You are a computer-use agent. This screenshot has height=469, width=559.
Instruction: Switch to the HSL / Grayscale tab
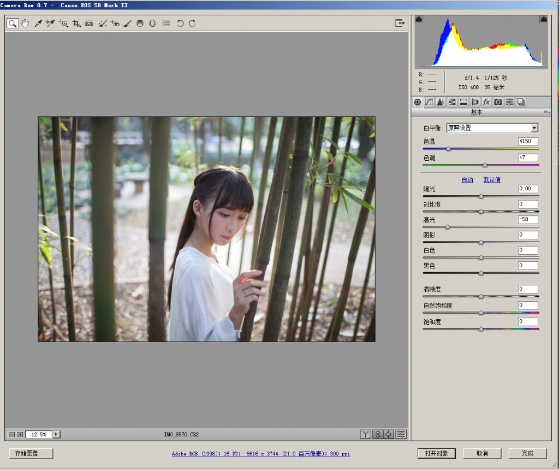coord(451,102)
